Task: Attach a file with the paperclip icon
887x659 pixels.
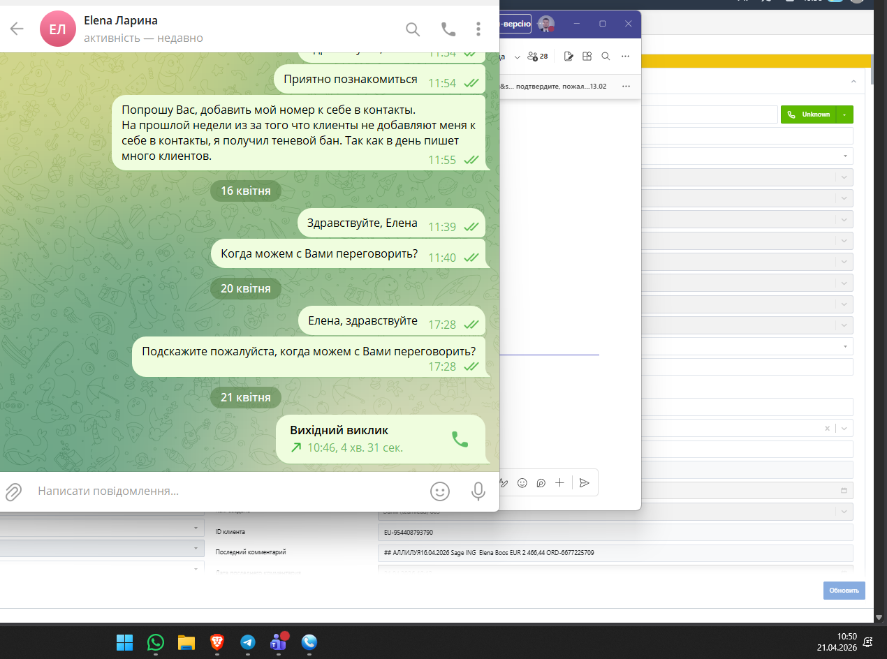Action: [13, 491]
